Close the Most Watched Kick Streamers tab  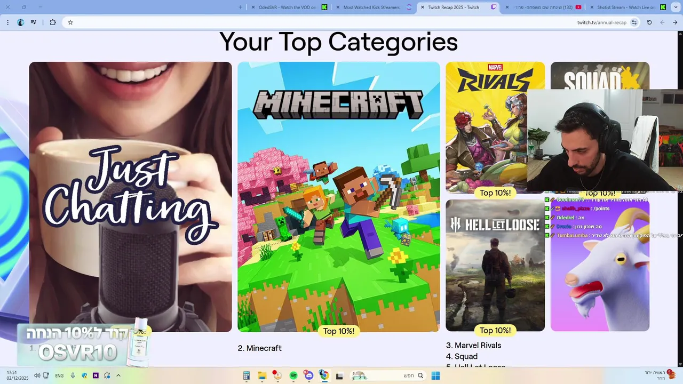click(338, 7)
